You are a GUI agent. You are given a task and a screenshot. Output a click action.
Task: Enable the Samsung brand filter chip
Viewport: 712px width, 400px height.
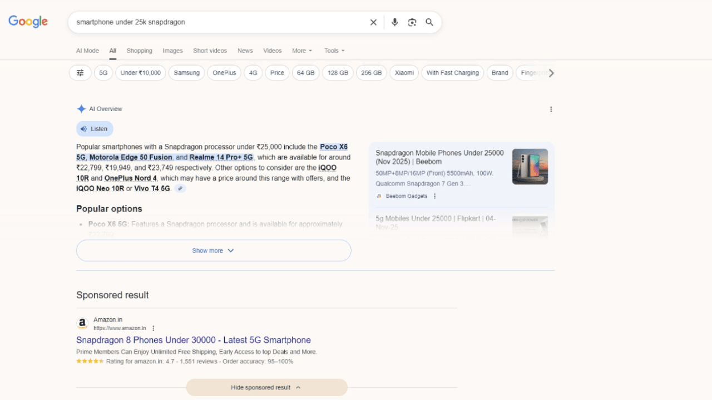point(186,73)
